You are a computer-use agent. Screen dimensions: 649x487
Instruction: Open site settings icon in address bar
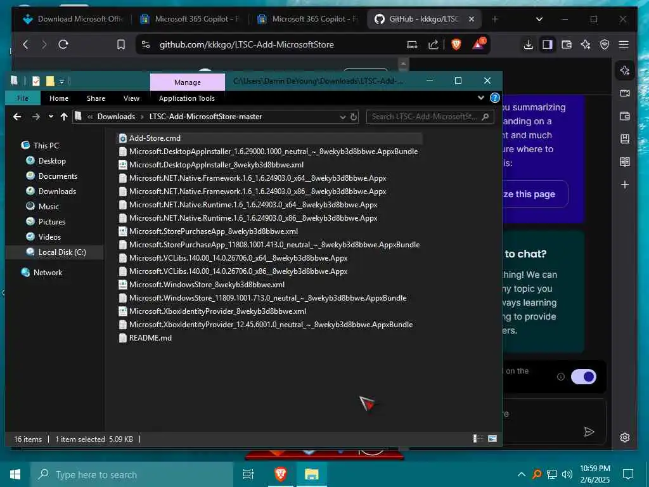point(146,44)
